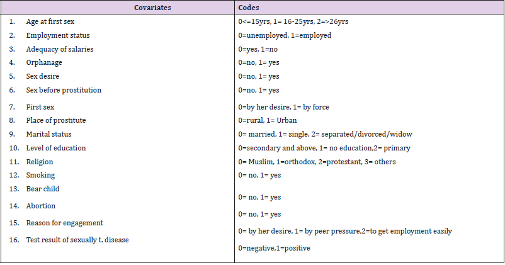Click '0=no, 1= yes' beside Sex before prostitution
Image resolution: width=505 pixels, height=265 pixels.
[x=259, y=91]
